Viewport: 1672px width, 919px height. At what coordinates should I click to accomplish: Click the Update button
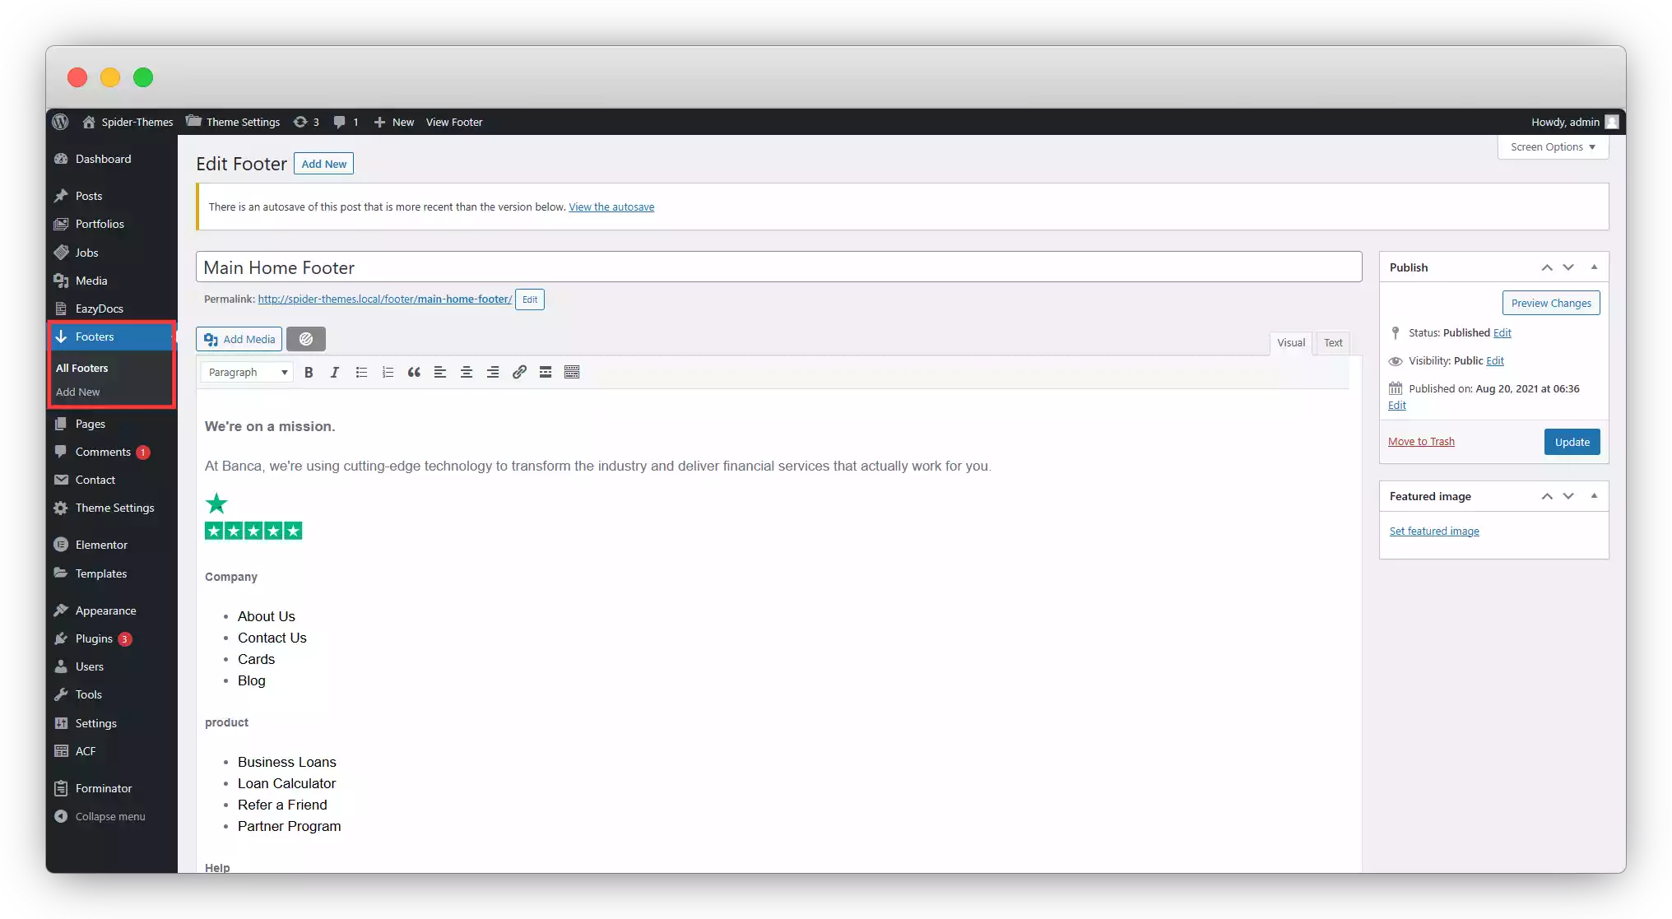click(x=1572, y=441)
